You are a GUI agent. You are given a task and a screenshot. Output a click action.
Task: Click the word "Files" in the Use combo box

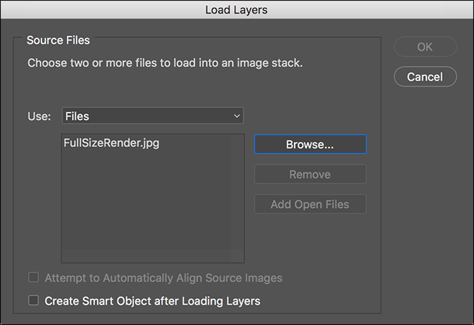pos(77,116)
